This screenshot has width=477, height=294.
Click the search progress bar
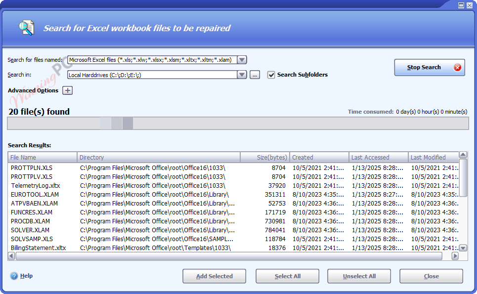[238, 124]
